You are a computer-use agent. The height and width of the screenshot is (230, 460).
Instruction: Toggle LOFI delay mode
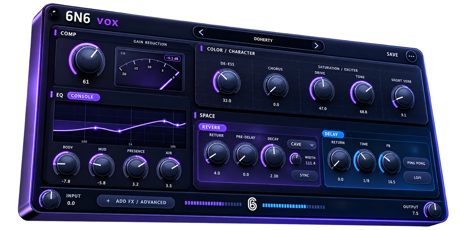pyautogui.click(x=417, y=177)
